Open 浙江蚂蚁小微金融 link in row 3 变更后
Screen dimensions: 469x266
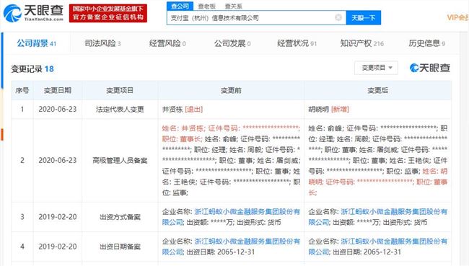pyautogui.click(x=378, y=217)
